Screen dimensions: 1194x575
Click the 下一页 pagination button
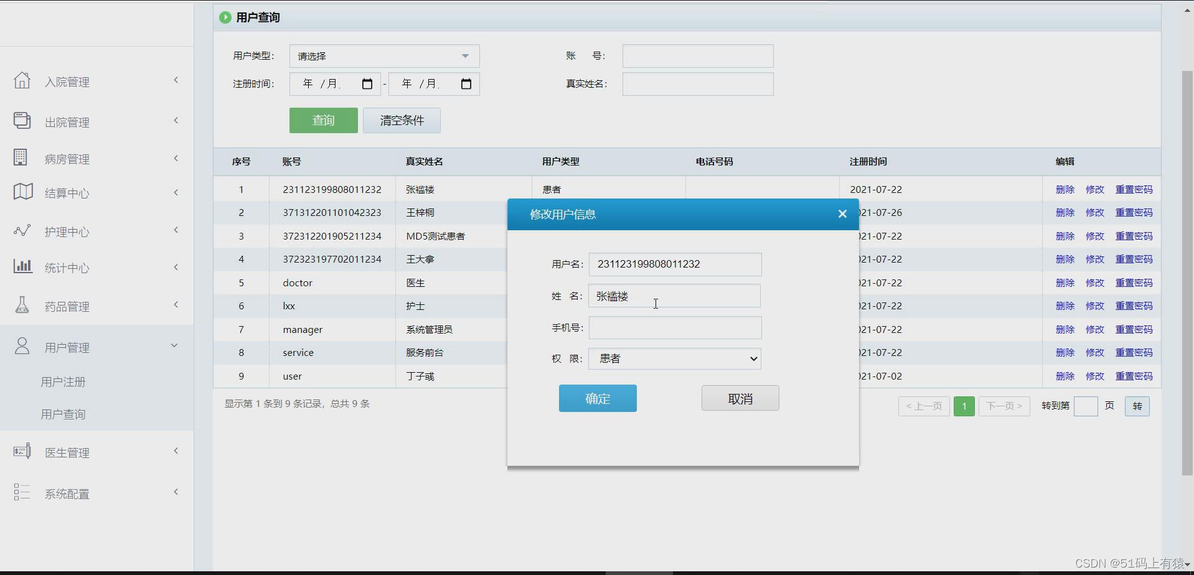[1004, 406]
